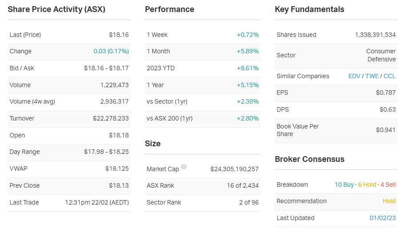Click the '10 Buy' broker breakdown
Image resolution: width=406 pixels, height=233 pixels.
click(344, 185)
